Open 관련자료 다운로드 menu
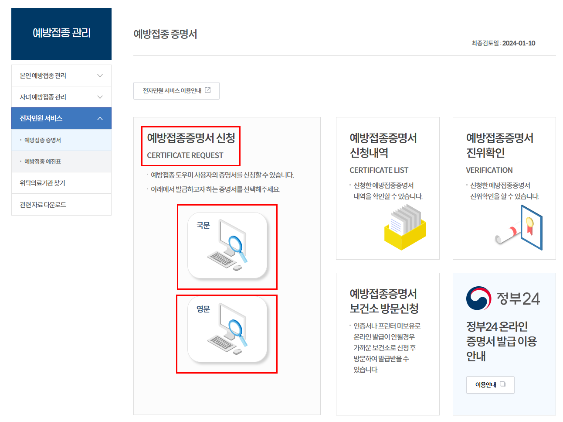563x422 pixels. 61,205
